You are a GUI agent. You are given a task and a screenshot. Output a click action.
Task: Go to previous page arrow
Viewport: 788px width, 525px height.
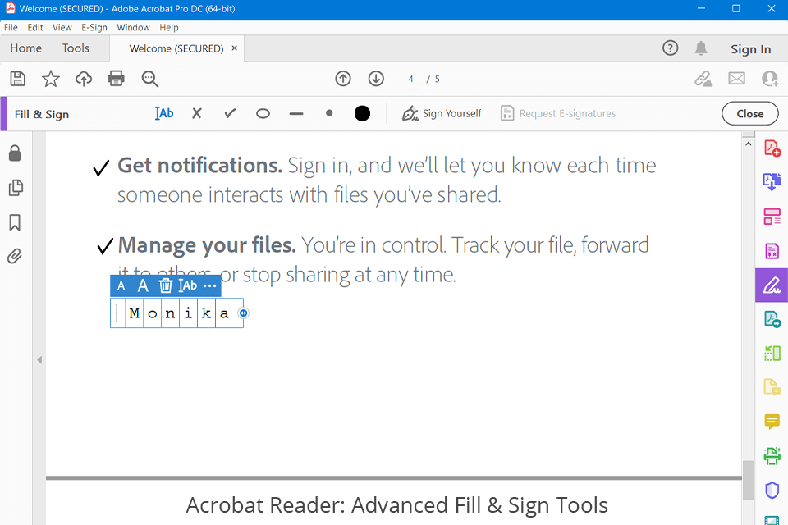point(343,79)
